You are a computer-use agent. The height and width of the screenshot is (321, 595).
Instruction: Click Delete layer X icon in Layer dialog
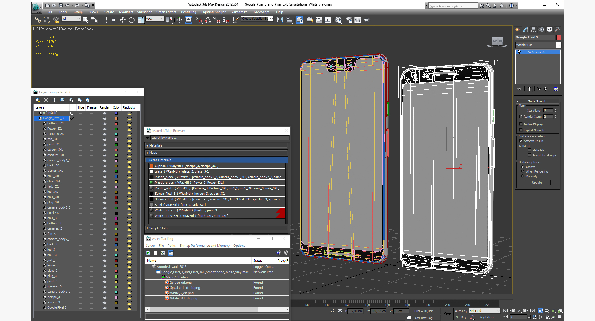(46, 100)
